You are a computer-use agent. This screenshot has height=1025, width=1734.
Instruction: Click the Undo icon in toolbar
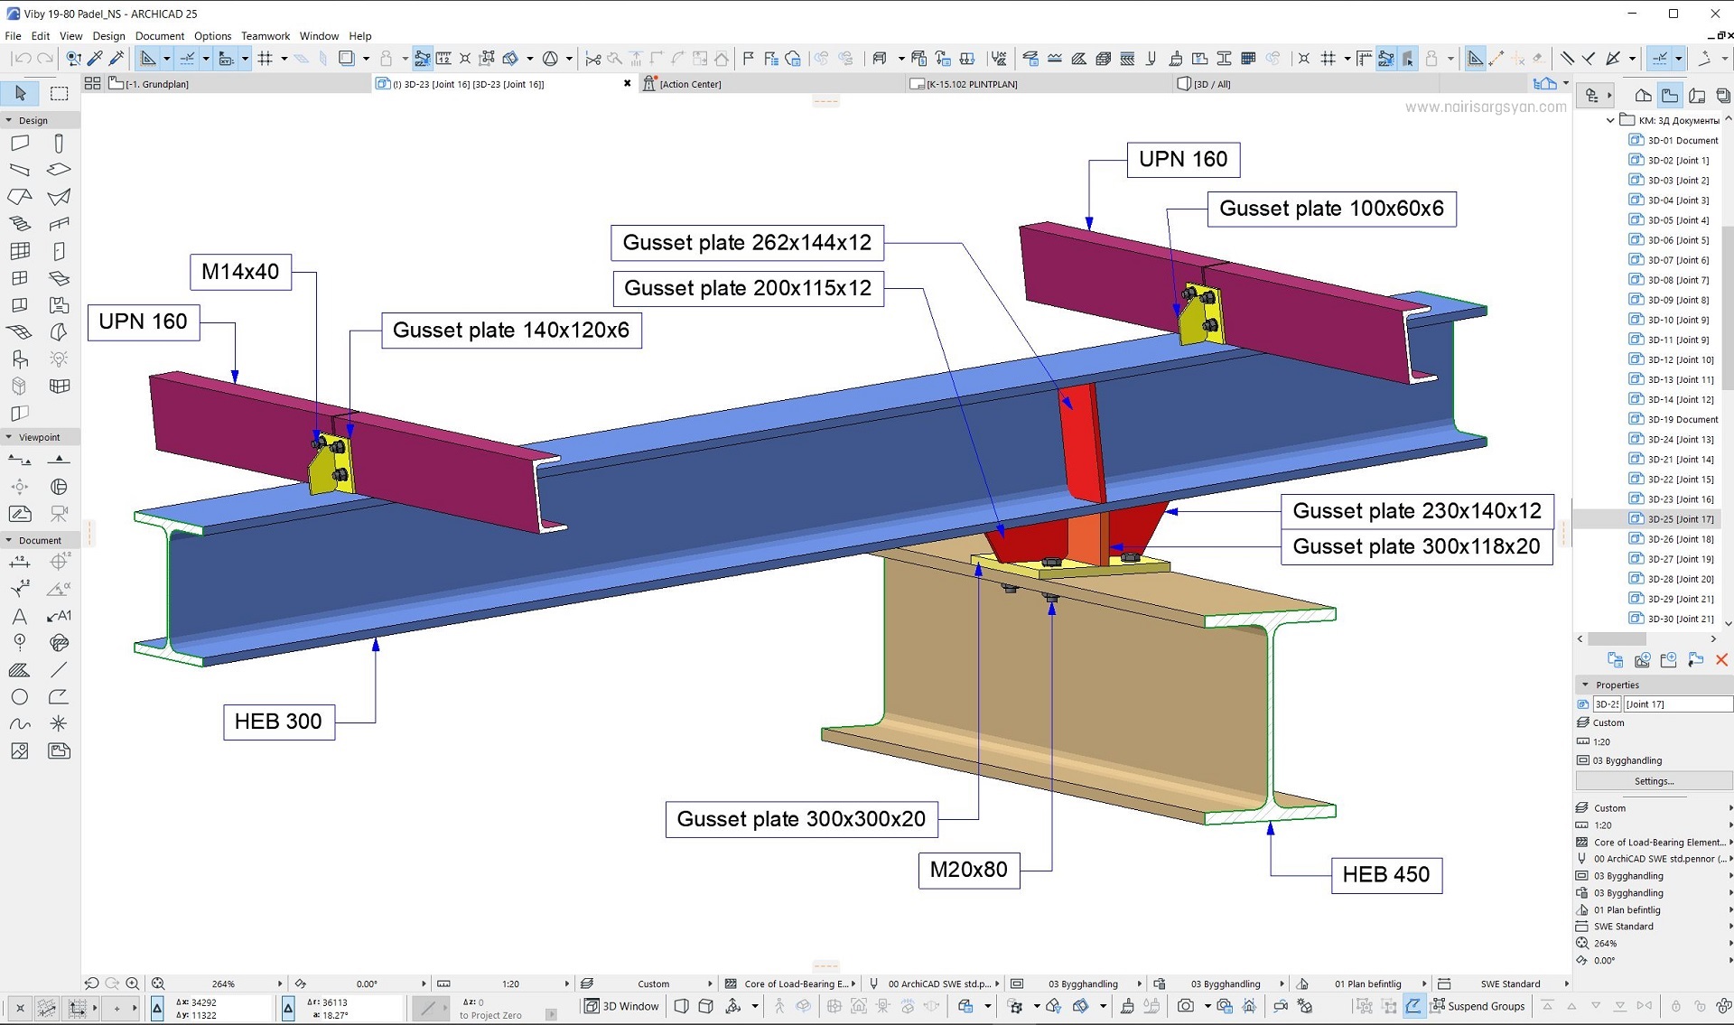(x=23, y=59)
